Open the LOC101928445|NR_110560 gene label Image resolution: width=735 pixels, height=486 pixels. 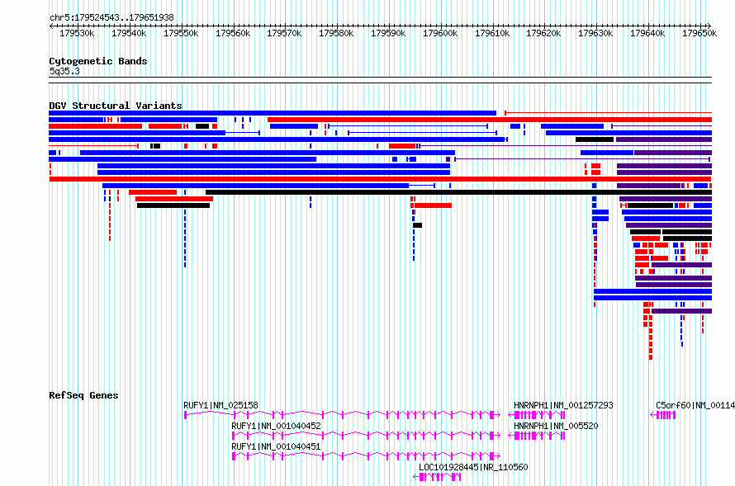[x=473, y=467]
